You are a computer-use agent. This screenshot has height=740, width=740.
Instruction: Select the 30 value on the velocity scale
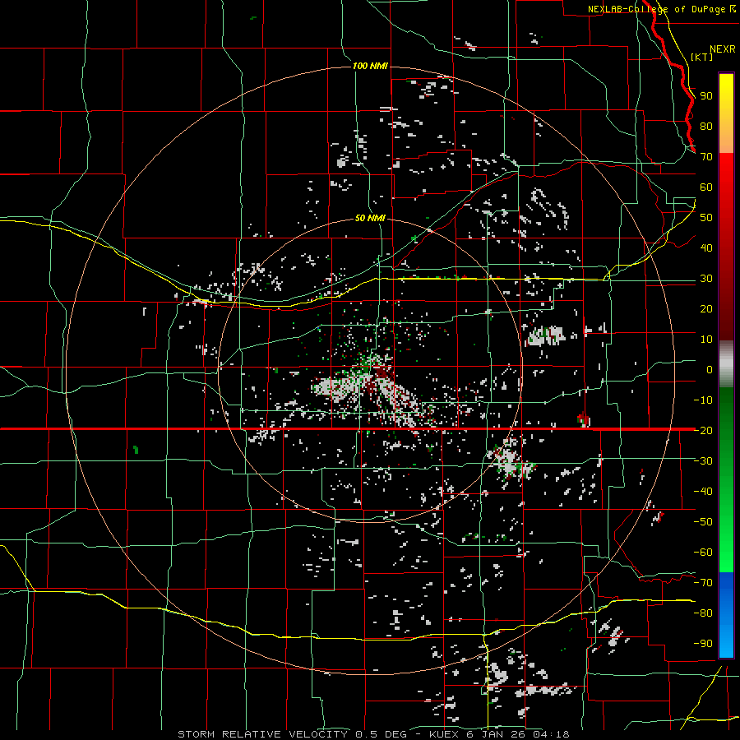(706, 279)
